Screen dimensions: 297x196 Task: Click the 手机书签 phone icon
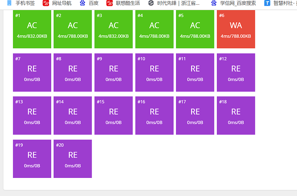pos(9,3)
